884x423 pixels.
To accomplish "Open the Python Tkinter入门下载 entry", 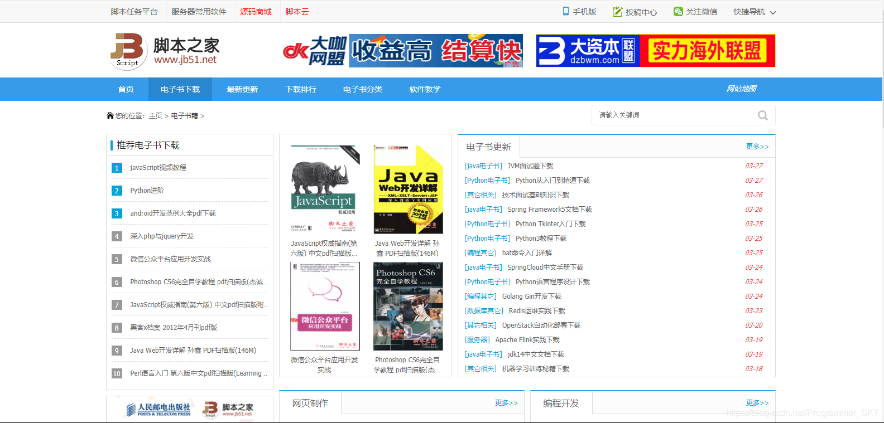I will pyautogui.click(x=551, y=224).
